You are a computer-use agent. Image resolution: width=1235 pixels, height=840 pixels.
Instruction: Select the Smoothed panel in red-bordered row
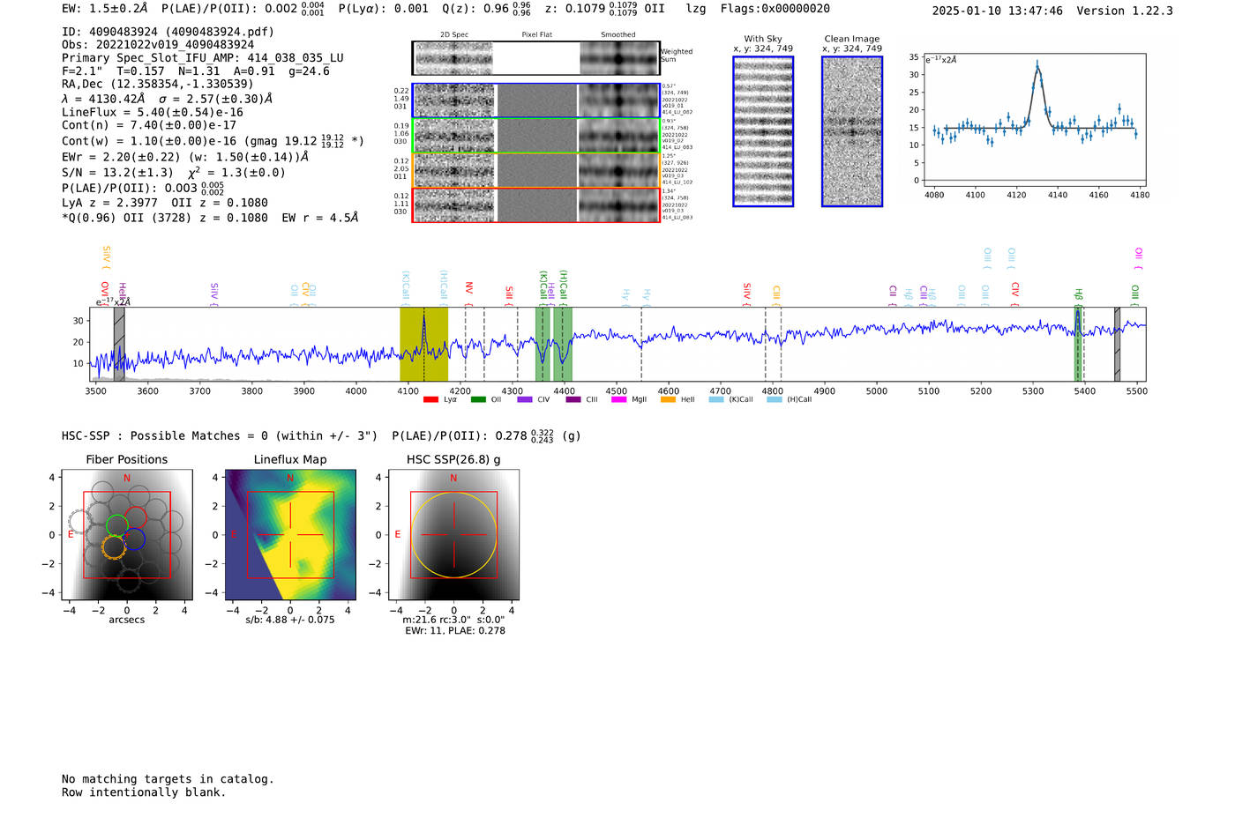click(x=619, y=205)
